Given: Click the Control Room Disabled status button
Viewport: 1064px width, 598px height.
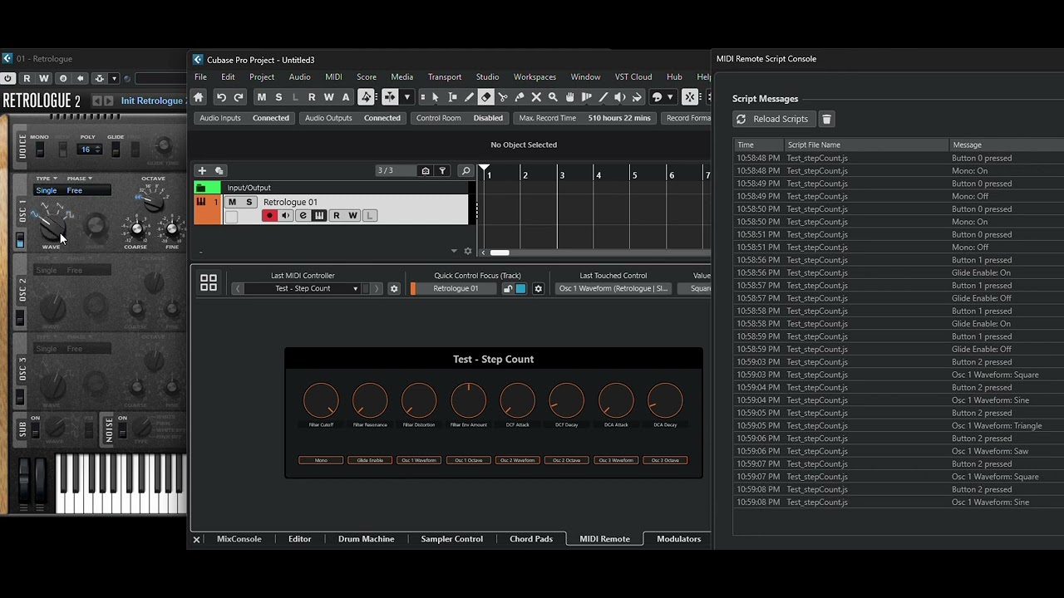Looking at the screenshot, I should click(x=460, y=118).
